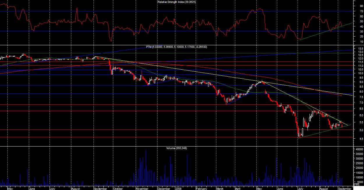The height and width of the screenshot is (190, 364).
Task: Click the 10.0 price axis label
Action: coord(361,74)
